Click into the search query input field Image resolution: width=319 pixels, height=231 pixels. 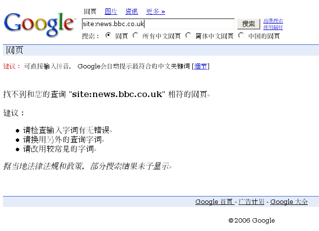pos(158,24)
